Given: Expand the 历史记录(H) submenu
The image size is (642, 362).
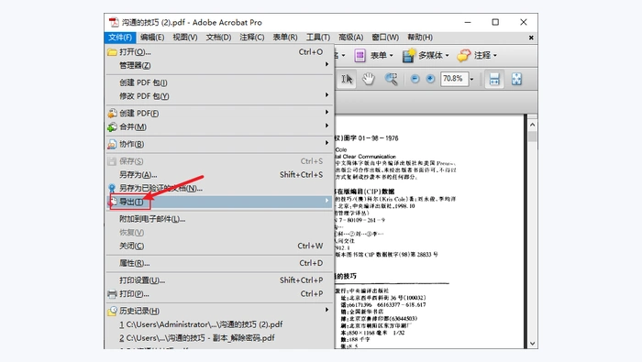Looking at the screenshot, I should click(x=219, y=311).
